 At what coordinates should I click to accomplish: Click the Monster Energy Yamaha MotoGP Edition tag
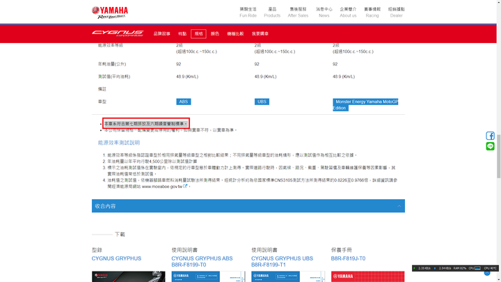365,104
